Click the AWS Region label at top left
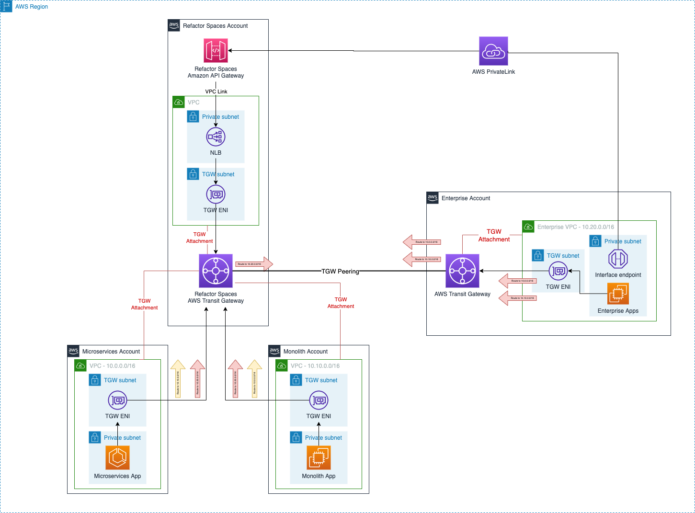695x513 pixels. tap(31, 6)
